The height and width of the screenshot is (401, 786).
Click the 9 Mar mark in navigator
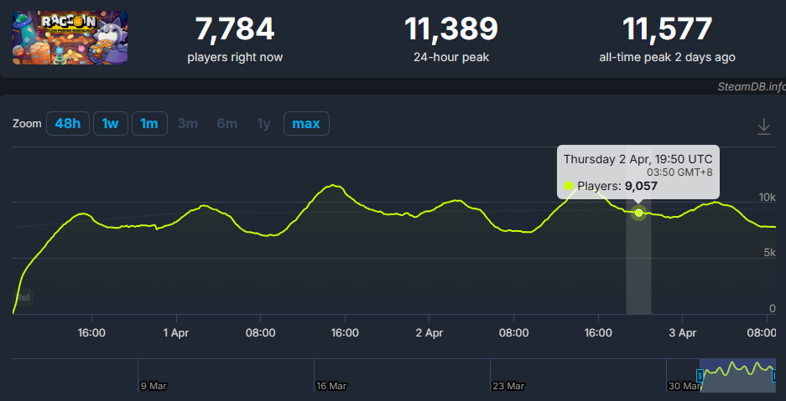pos(154,386)
